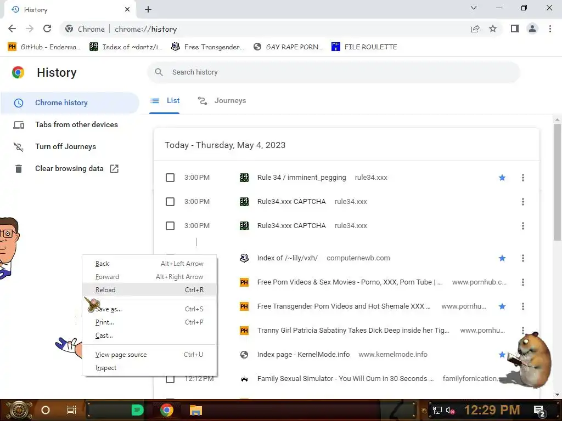Open more actions for the www.pornhub.c... row
Viewport: 562px width, 421px height.
click(x=523, y=282)
